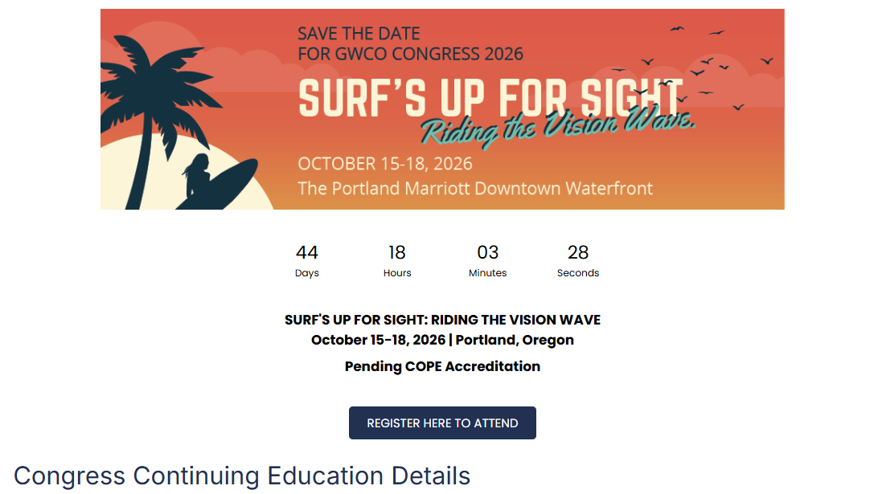
Task: Select the Seconds countdown value 28
Action: [x=578, y=252]
